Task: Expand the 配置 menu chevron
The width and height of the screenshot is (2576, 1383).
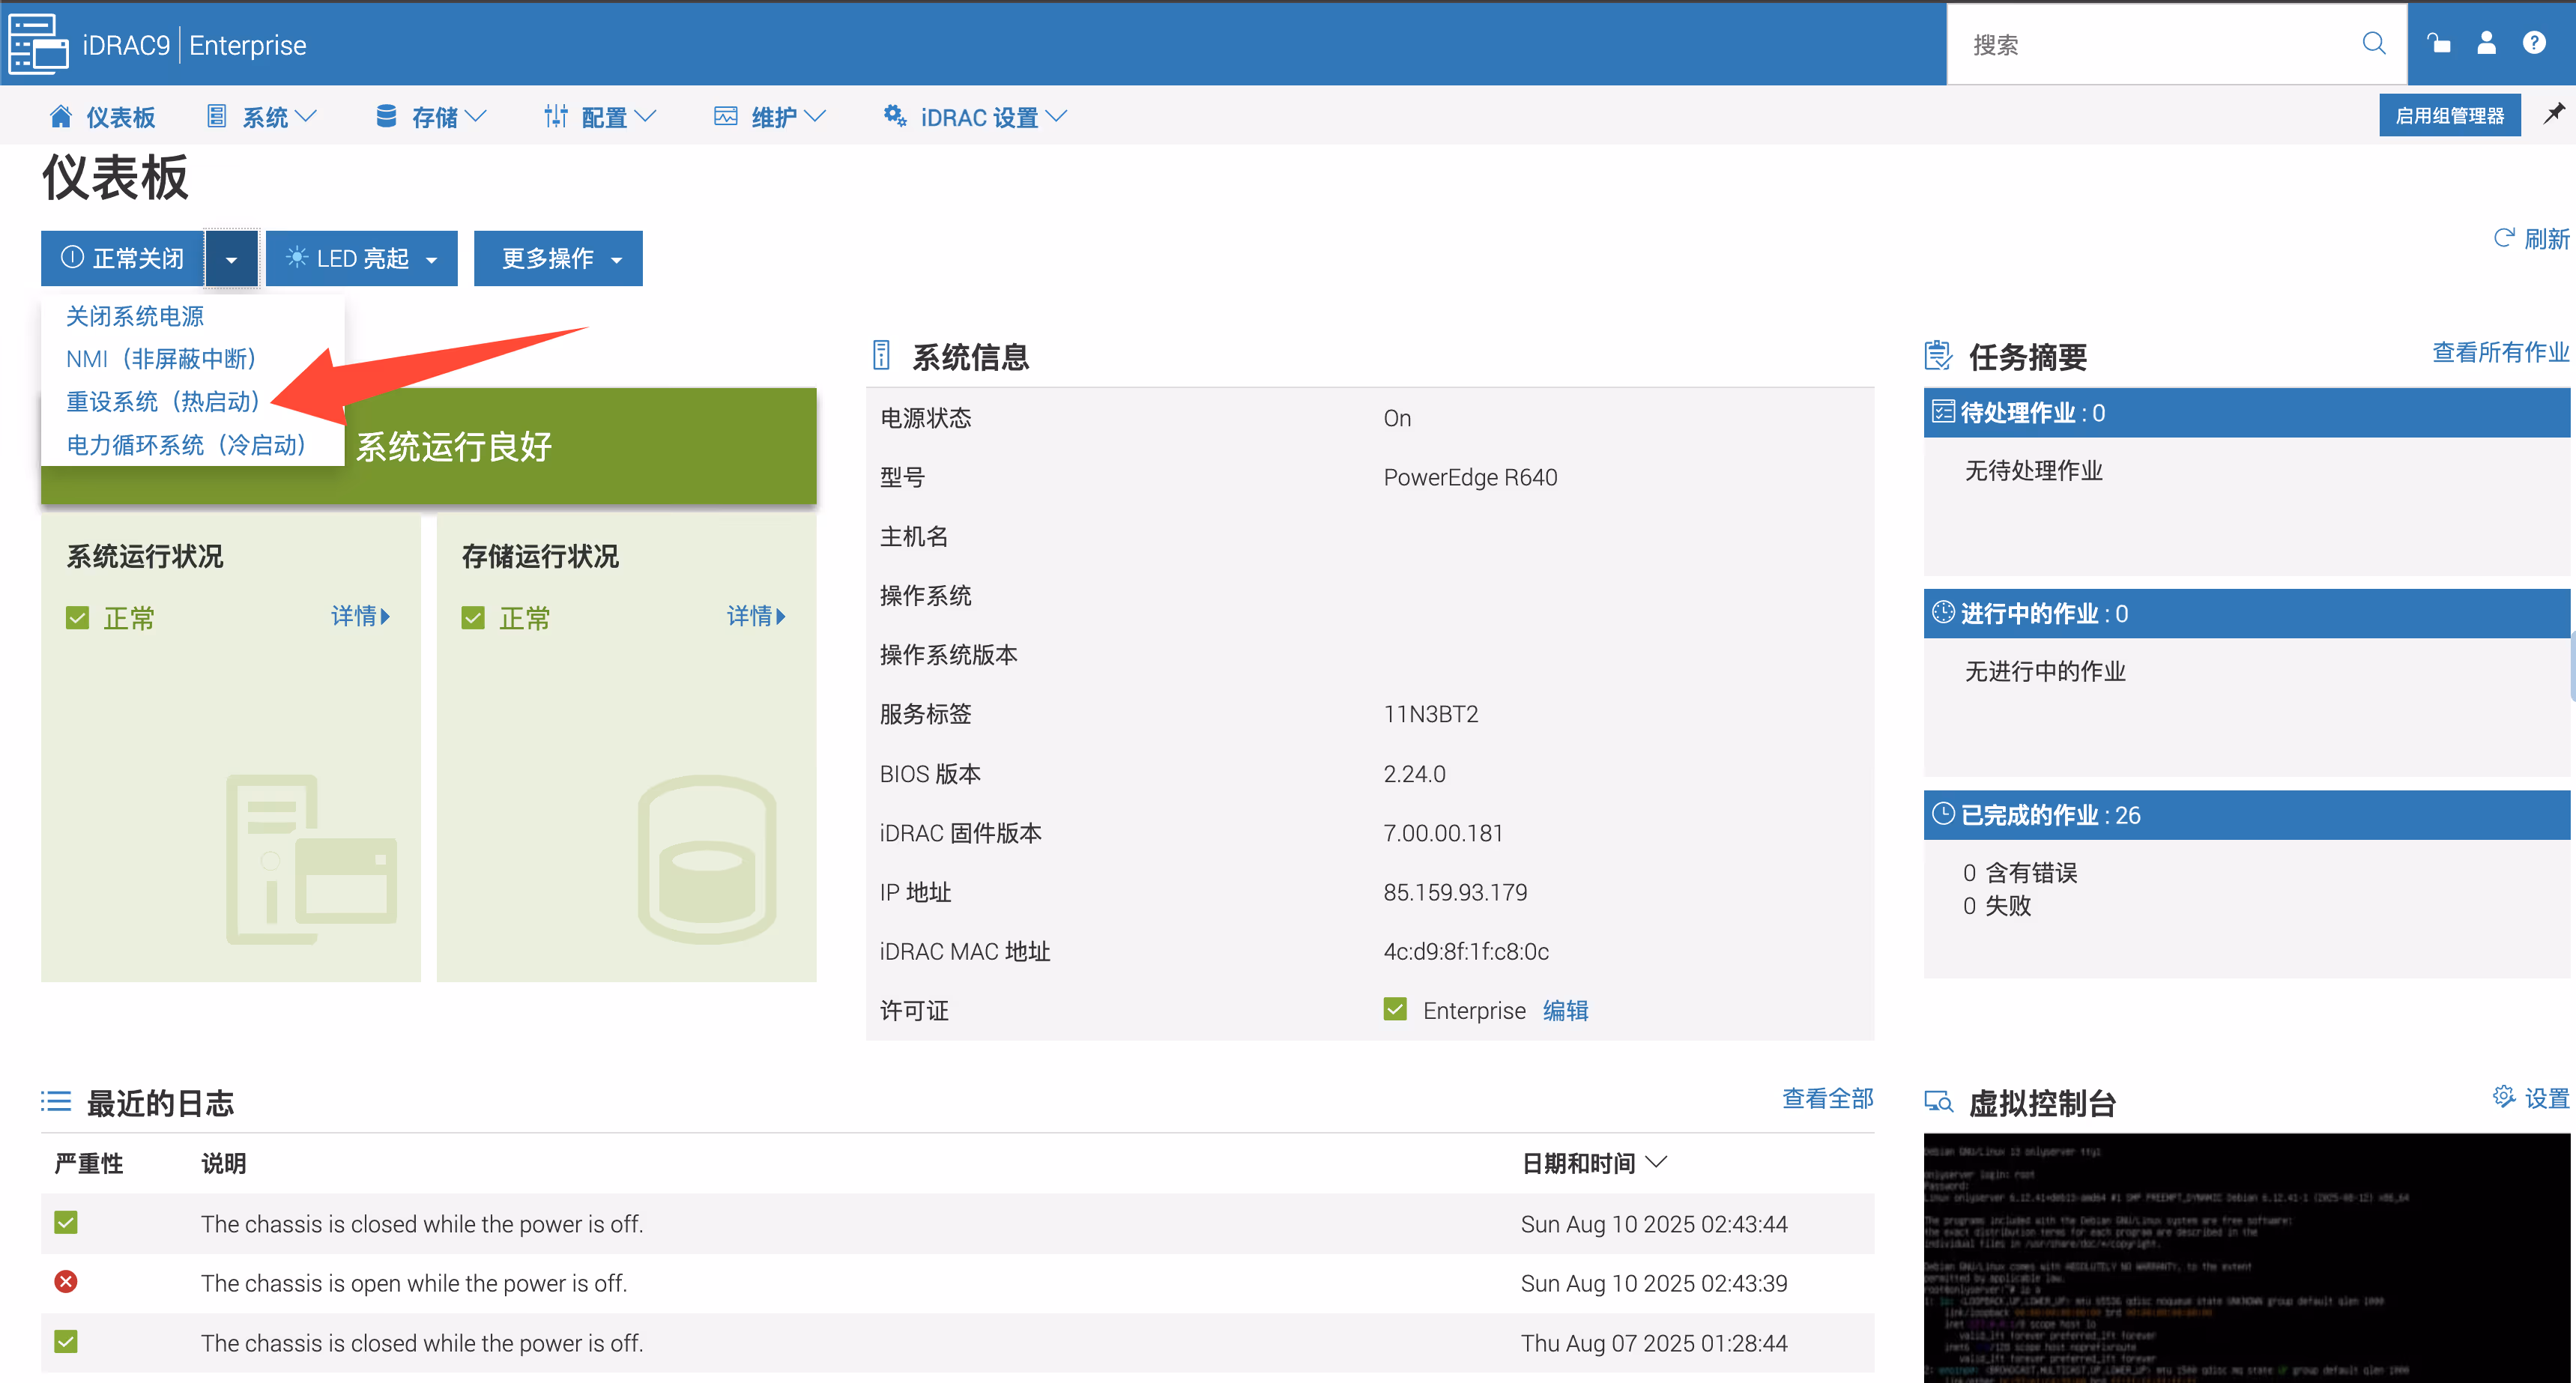Action: click(646, 116)
